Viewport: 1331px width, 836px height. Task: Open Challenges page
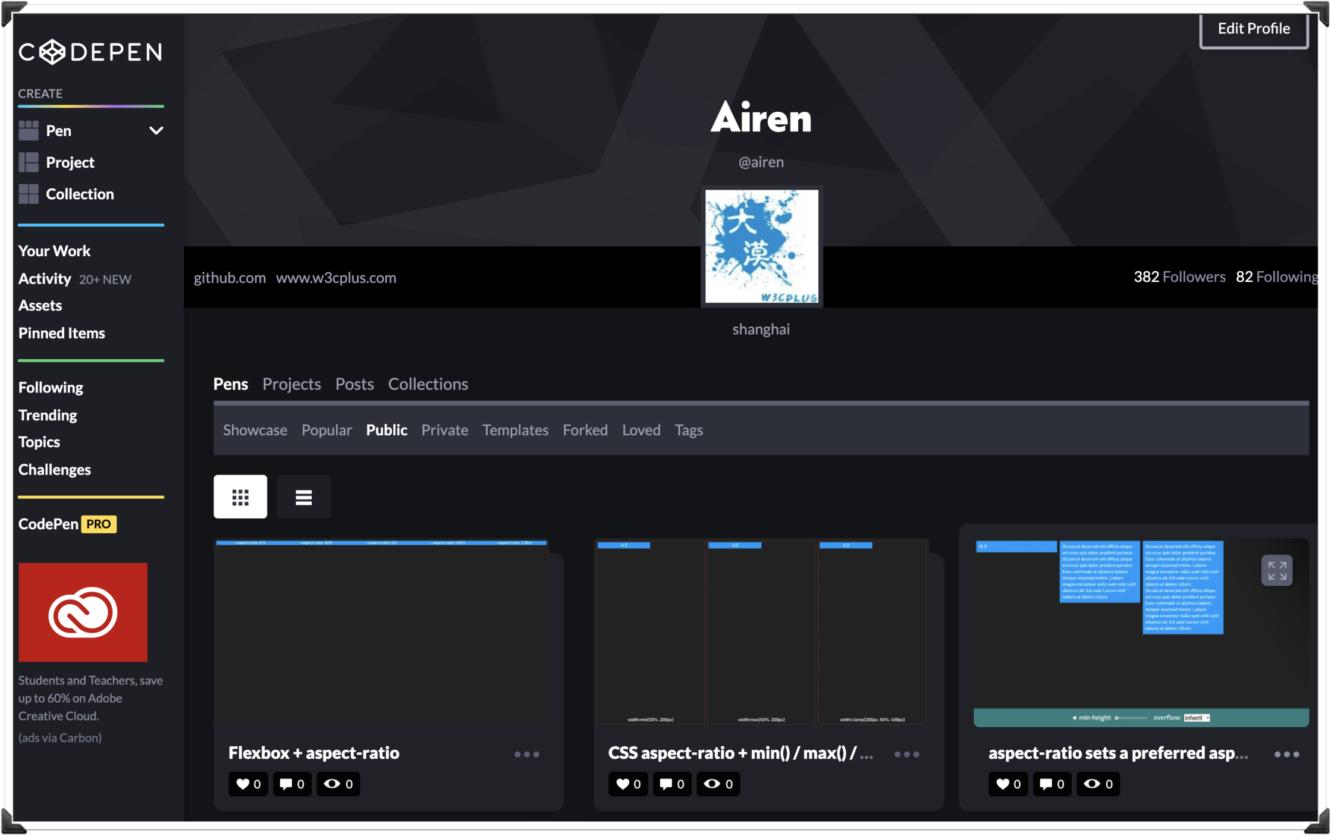click(x=54, y=470)
